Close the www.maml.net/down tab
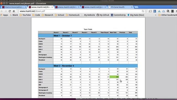Screen dimensions: 177x100 (52, 7)
